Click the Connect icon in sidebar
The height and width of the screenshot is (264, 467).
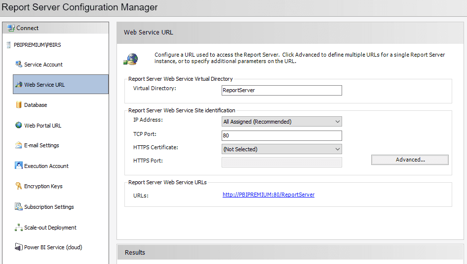(11, 28)
